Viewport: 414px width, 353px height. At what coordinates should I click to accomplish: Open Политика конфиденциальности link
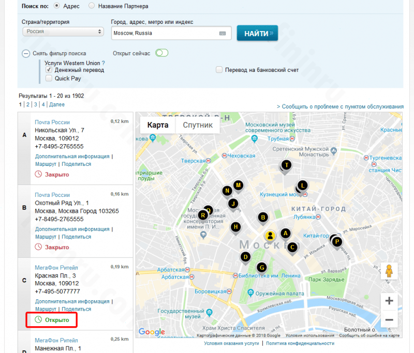[300, 343]
